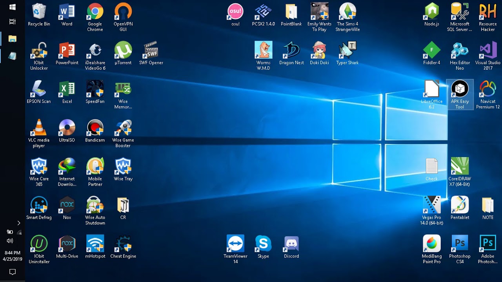502x282 pixels.
Task: Click the Excel desktop shortcut
Action: [67, 92]
